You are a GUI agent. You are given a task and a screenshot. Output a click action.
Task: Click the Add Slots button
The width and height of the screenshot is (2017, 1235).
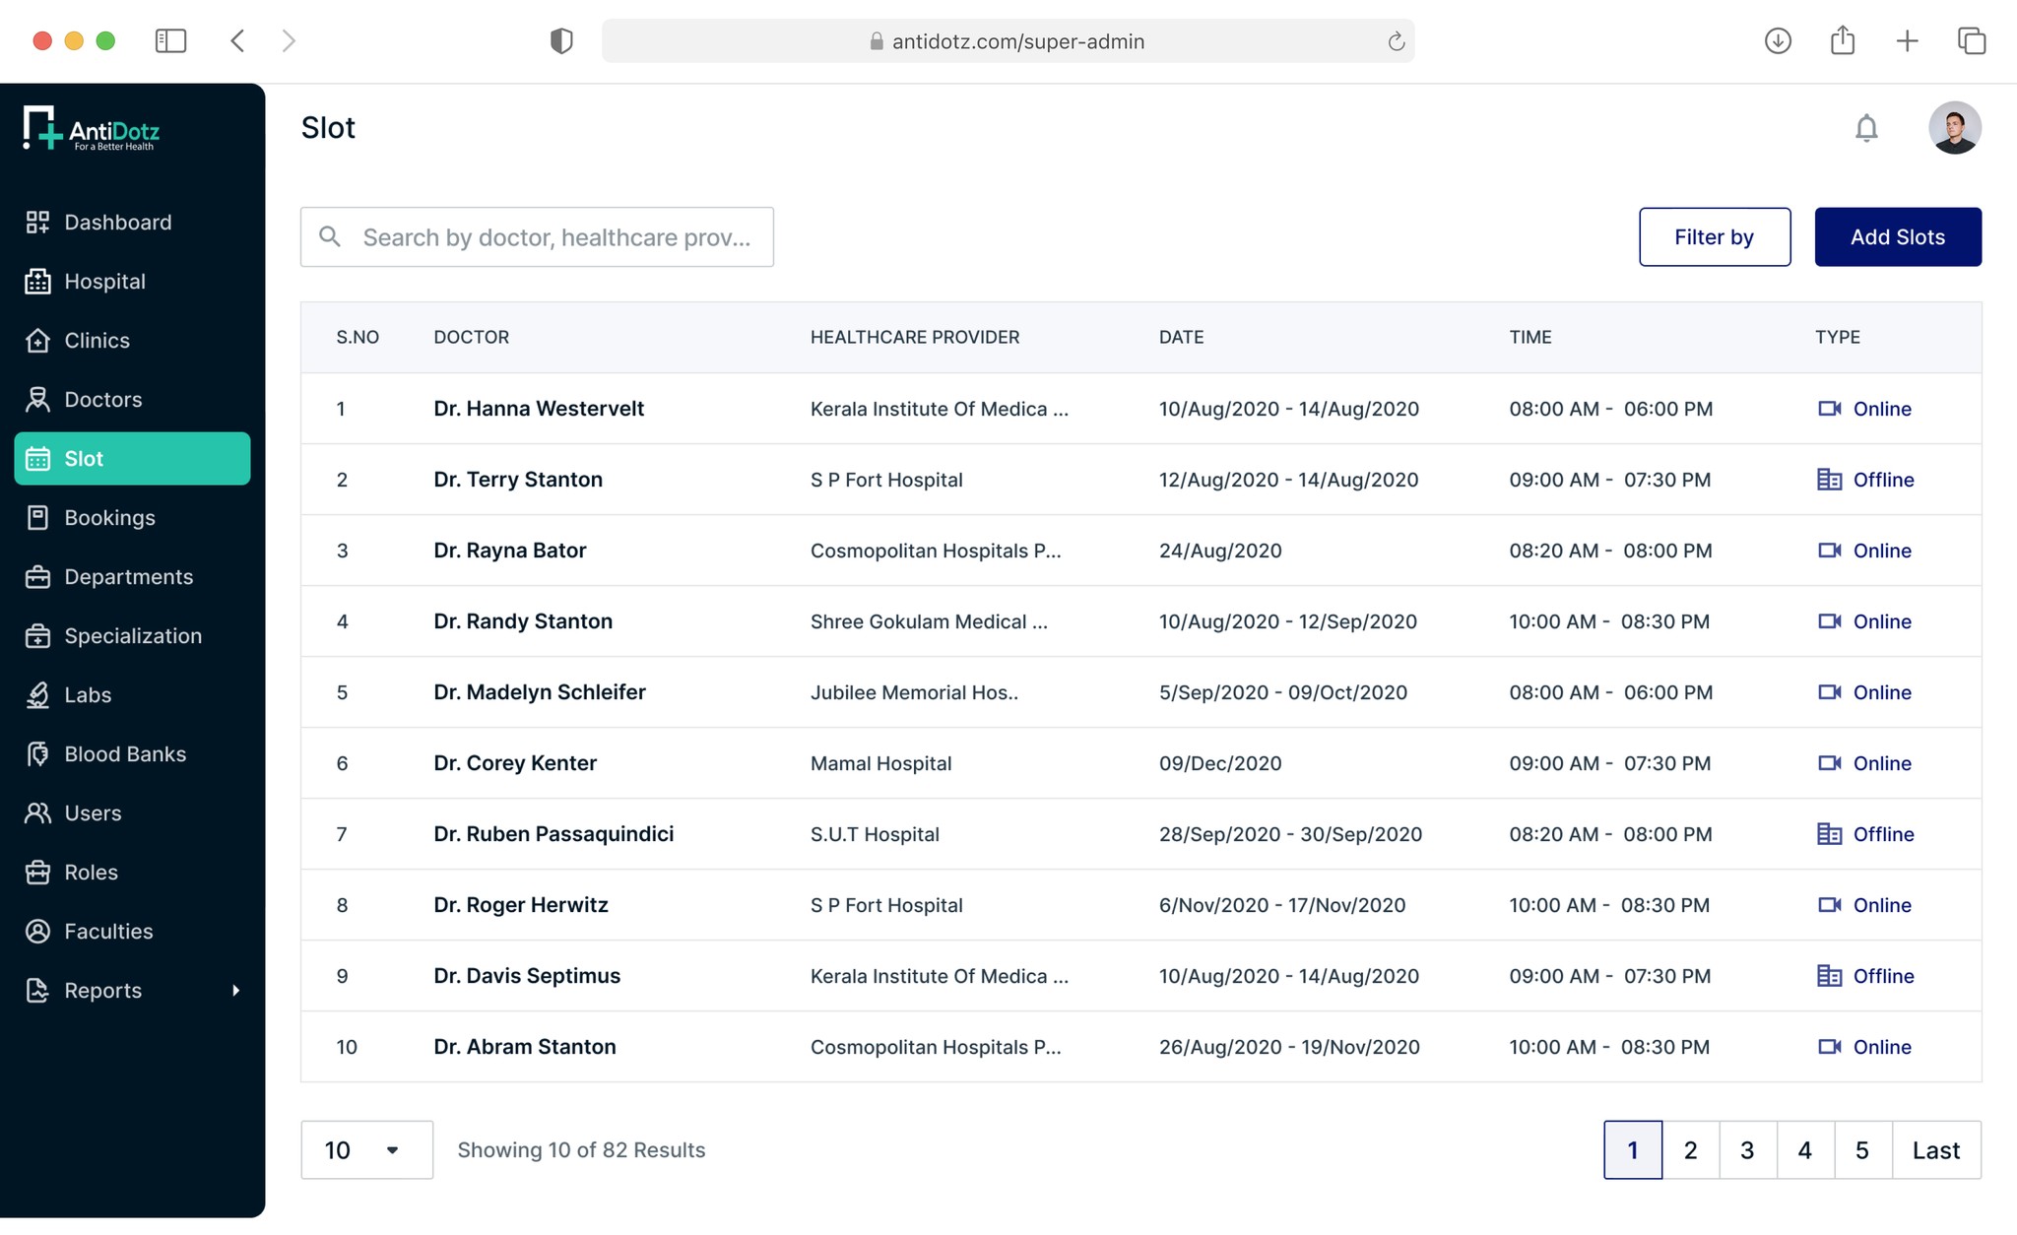click(1897, 237)
